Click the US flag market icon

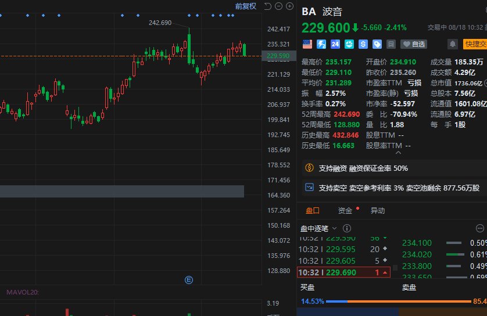307,44
